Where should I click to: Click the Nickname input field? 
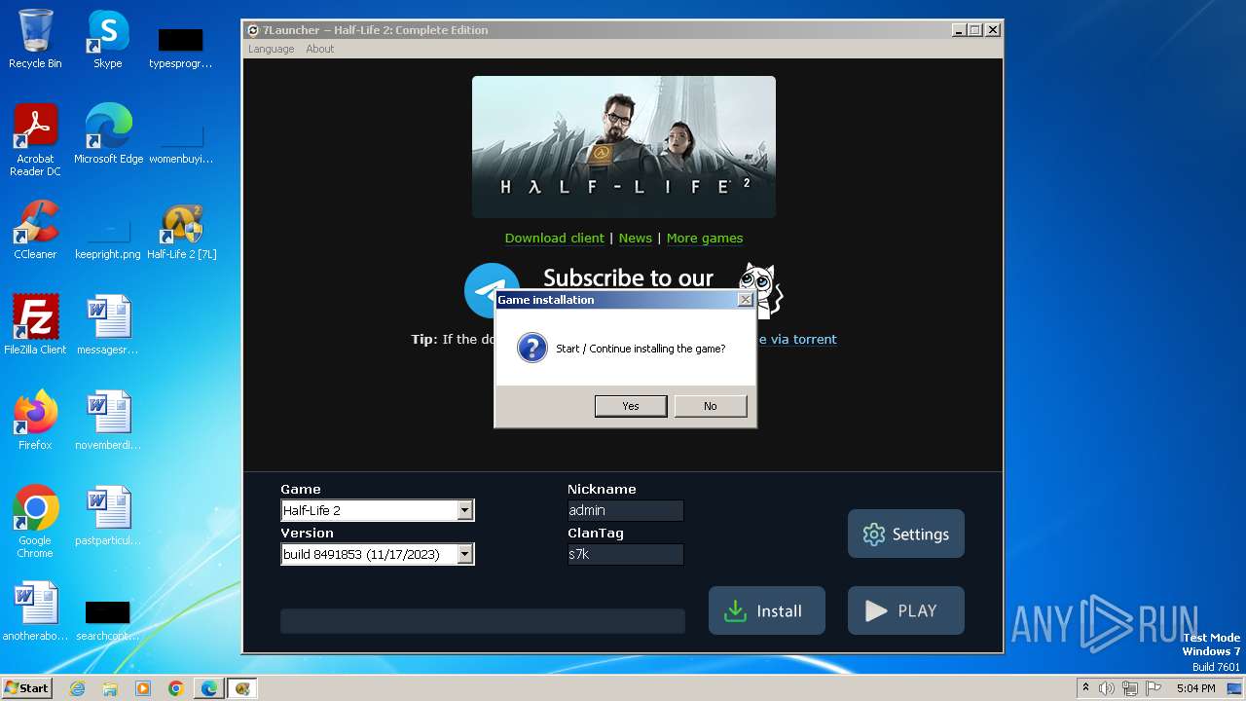[x=625, y=510]
